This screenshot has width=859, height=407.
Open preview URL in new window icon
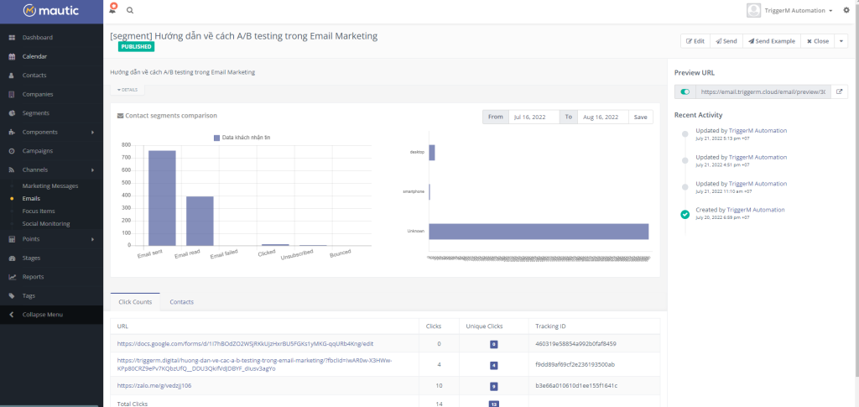[839, 91]
